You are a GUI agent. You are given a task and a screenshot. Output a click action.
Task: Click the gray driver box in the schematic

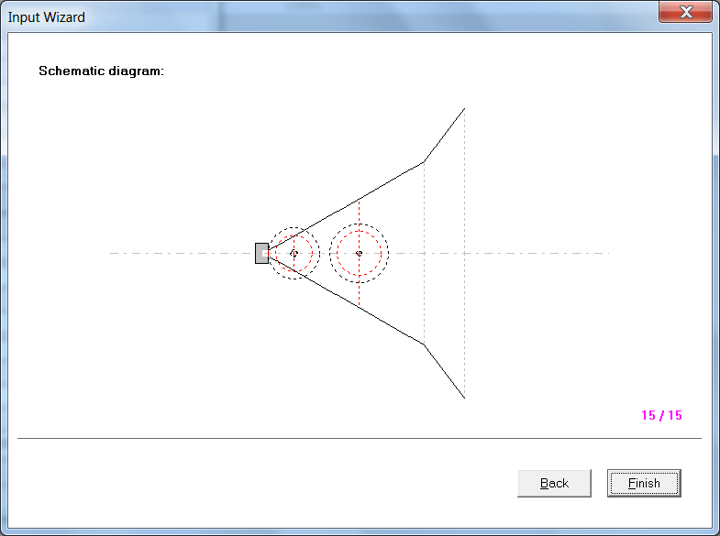pyautogui.click(x=261, y=254)
